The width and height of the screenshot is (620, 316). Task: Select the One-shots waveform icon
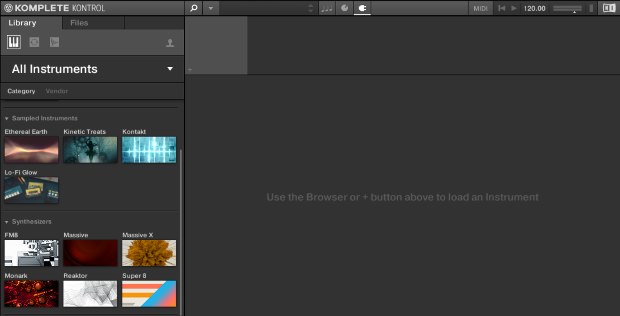tap(54, 42)
